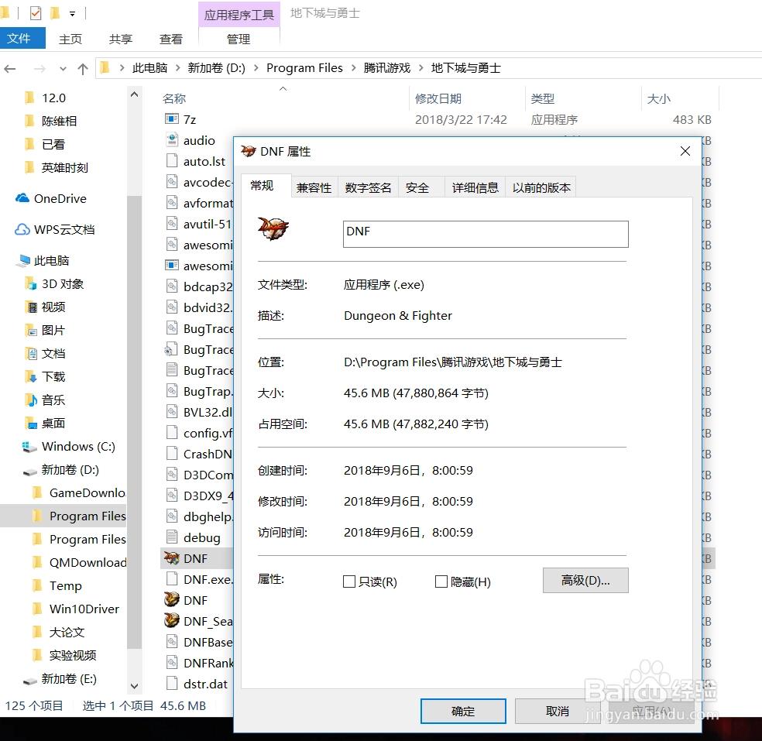The height and width of the screenshot is (741, 762).
Task: Tick the 隐藏(H) hidden checkbox
Action: (441, 581)
